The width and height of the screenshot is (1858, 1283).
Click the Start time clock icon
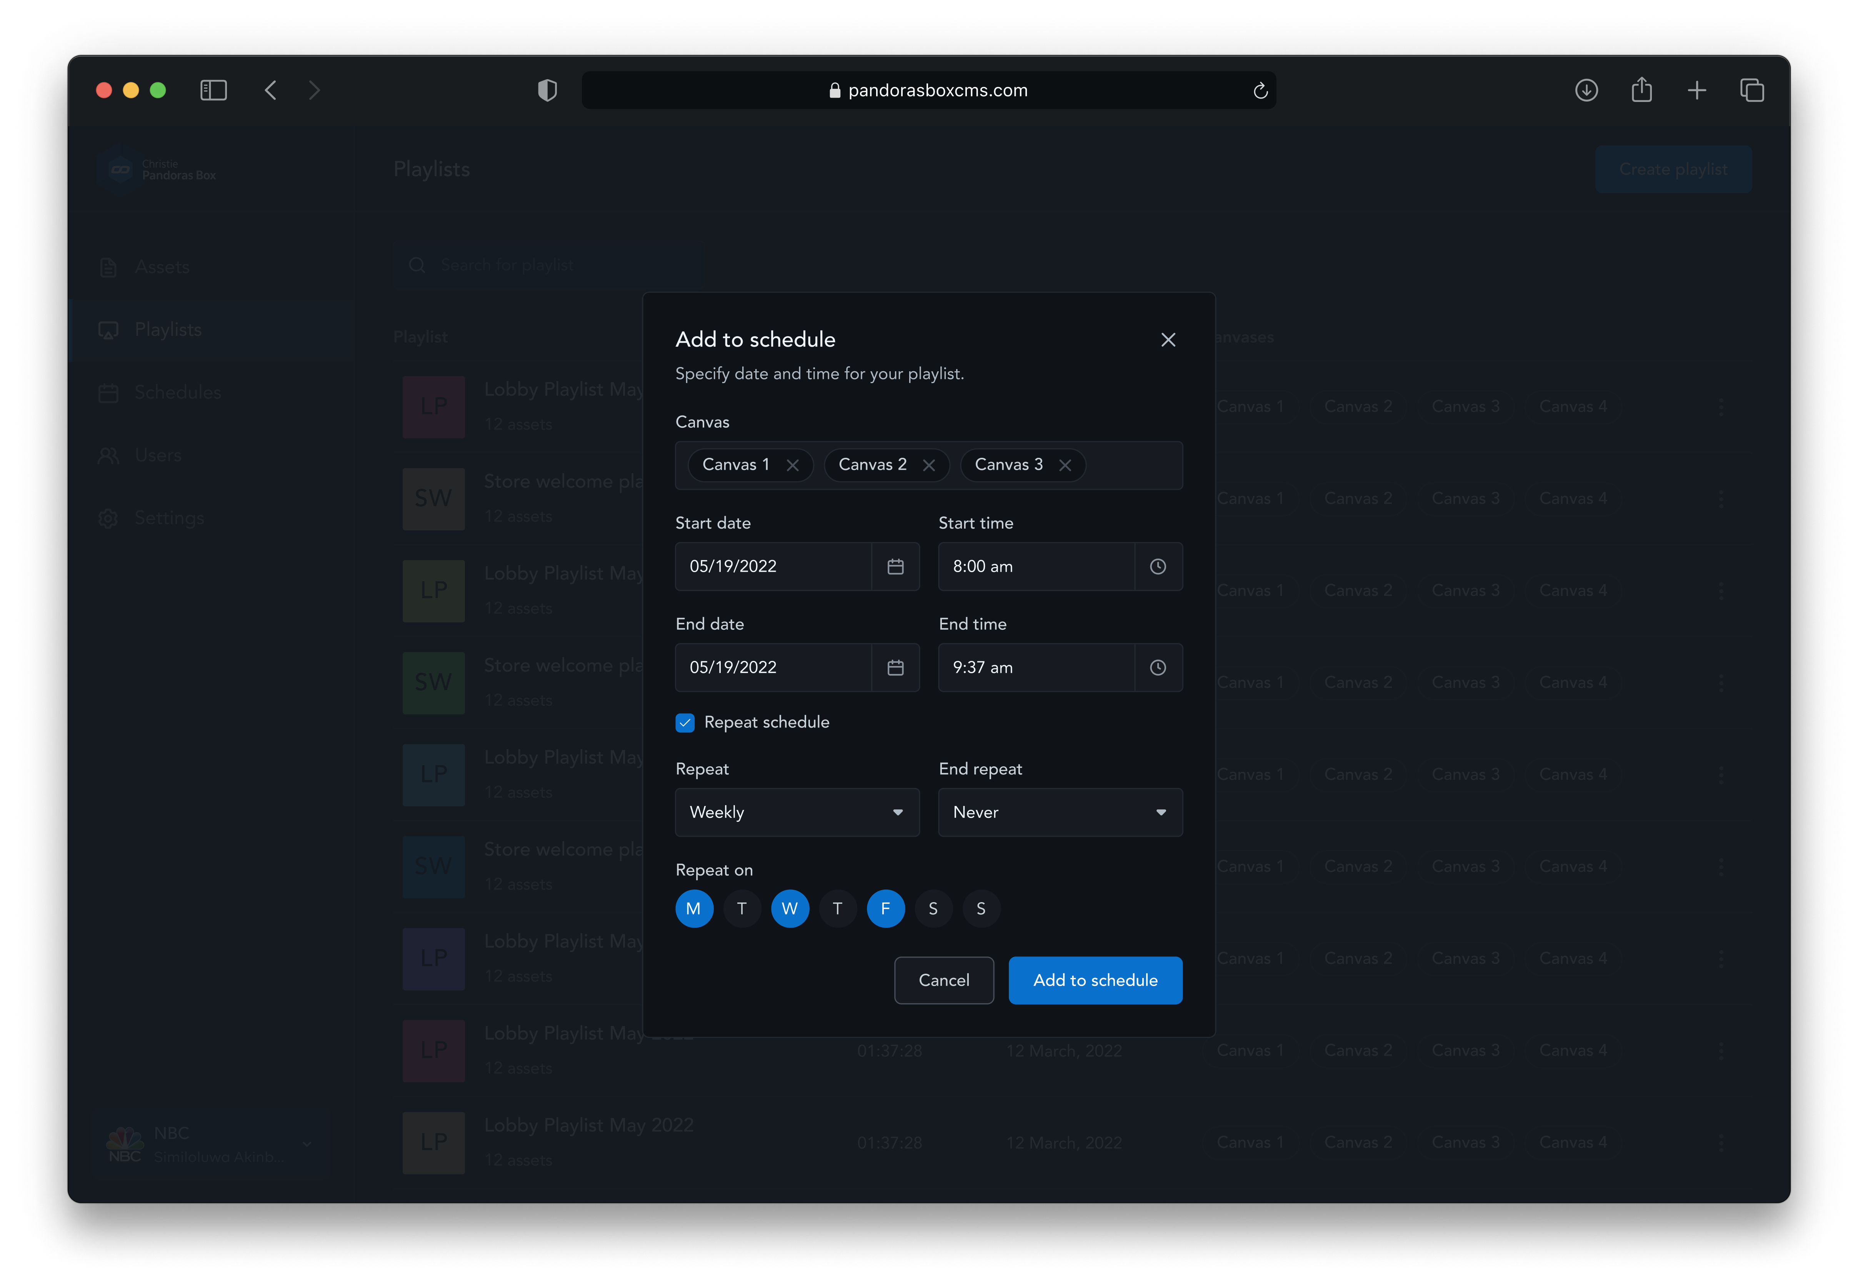[1157, 567]
